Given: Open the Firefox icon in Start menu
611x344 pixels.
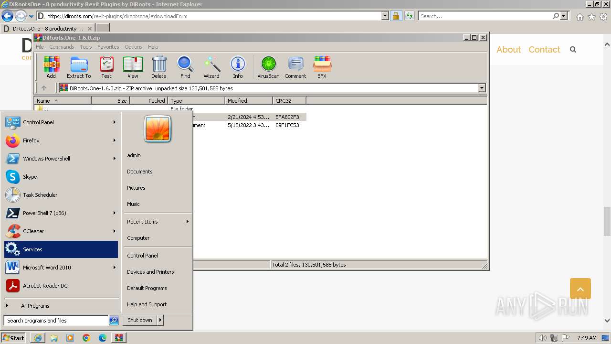Looking at the screenshot, I should tap(13, 140).
